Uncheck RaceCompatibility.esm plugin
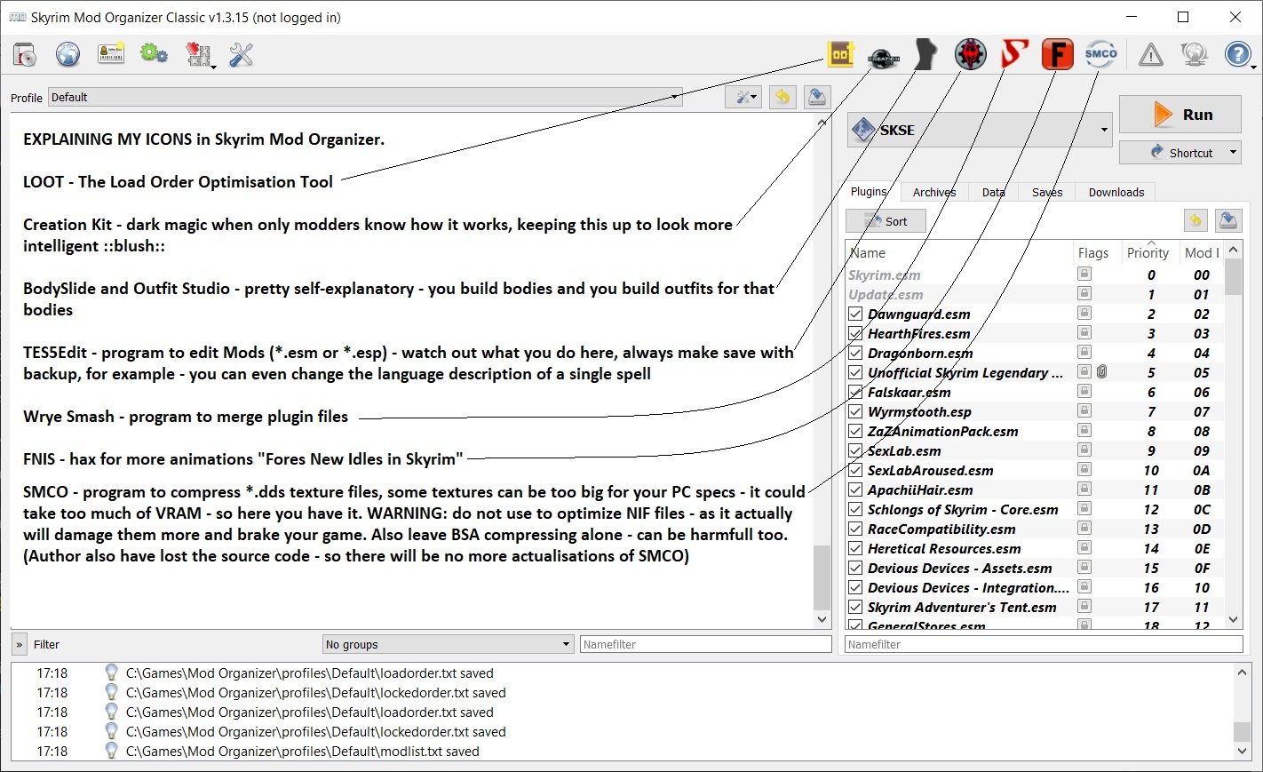Screen dimensions: 1263x772 (855, 529)
